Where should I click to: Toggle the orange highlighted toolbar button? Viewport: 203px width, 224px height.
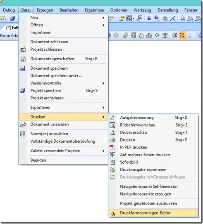182,35
